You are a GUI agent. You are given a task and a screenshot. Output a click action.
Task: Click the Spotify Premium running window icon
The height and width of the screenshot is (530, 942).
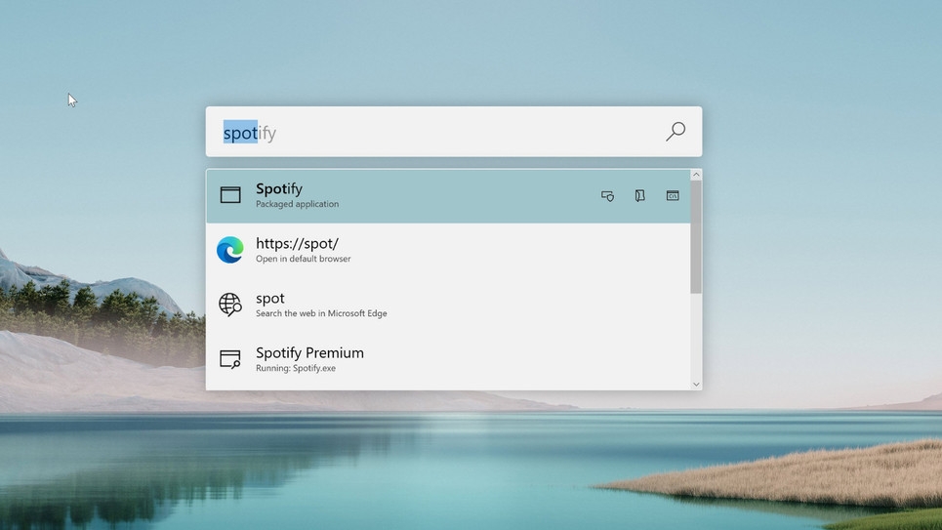(x=230, y=359)
